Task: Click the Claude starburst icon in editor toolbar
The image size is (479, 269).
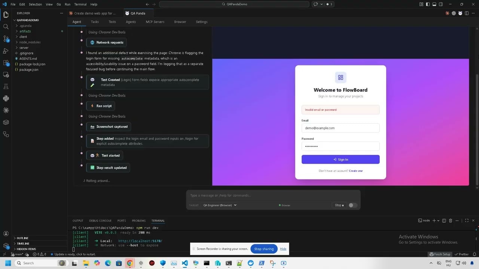Action: tap(447, 13)
